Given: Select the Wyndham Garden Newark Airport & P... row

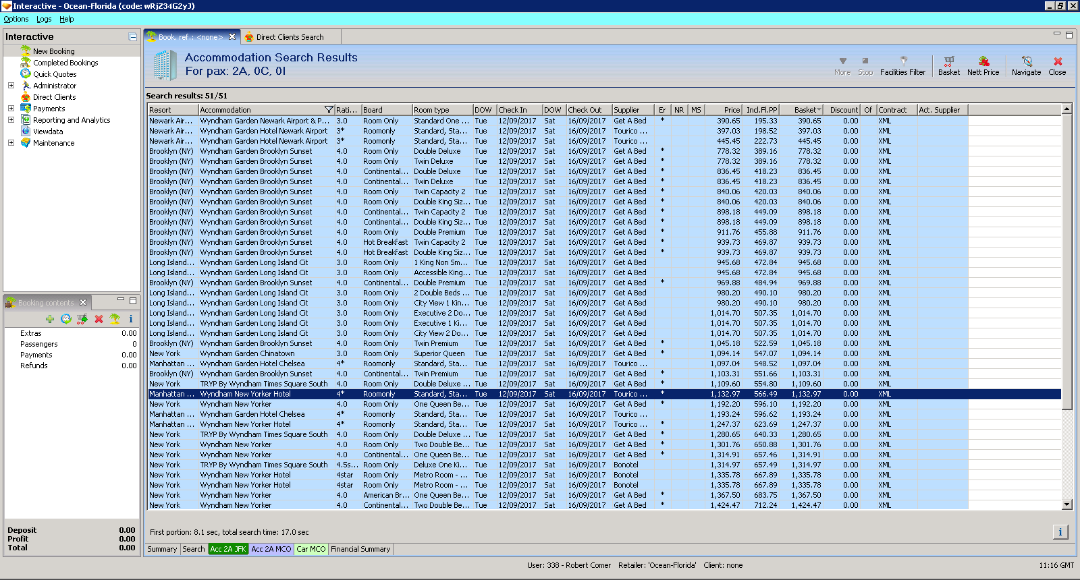Looking at the screenshot, I should tap(604, 121).
